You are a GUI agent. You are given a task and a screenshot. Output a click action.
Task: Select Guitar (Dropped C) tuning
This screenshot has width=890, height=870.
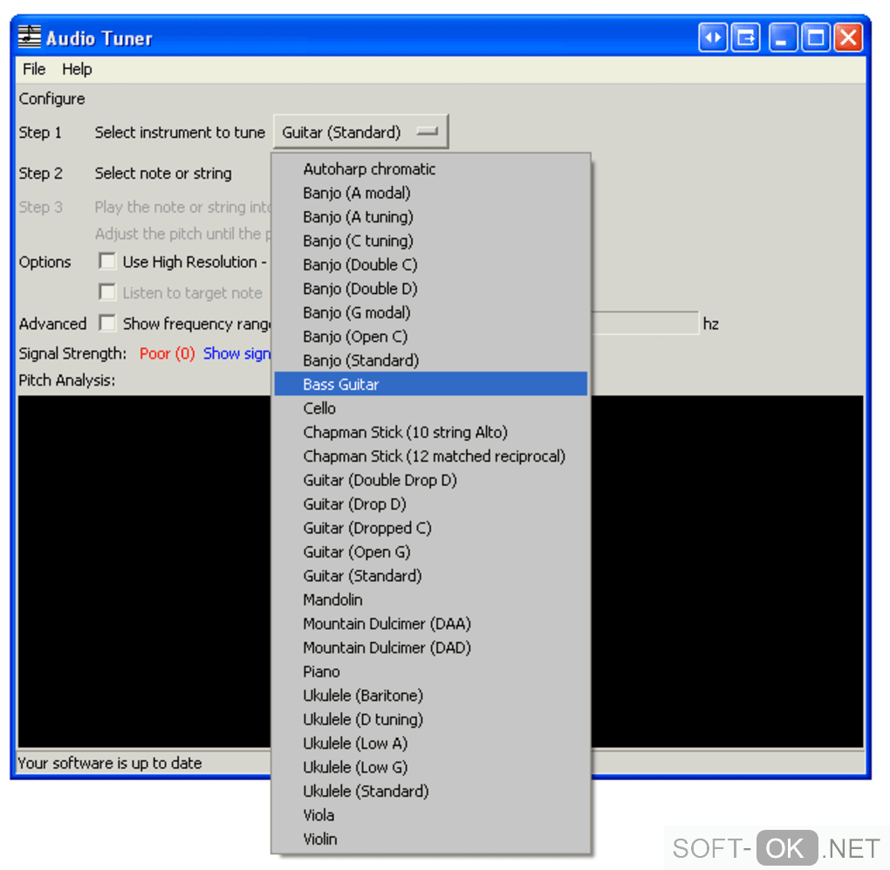(431, 528)
